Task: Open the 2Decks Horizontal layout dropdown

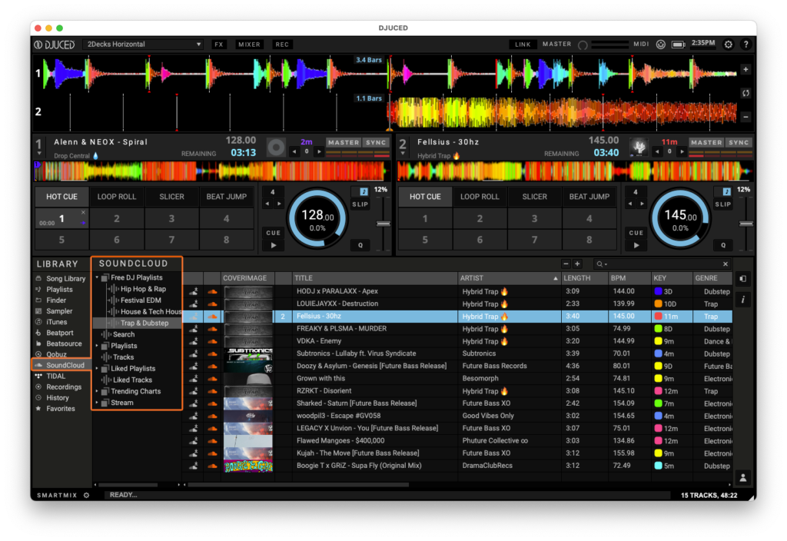Action: coord(144,45)
